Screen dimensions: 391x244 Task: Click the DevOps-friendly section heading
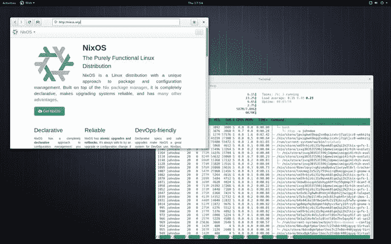coord(156,130)
